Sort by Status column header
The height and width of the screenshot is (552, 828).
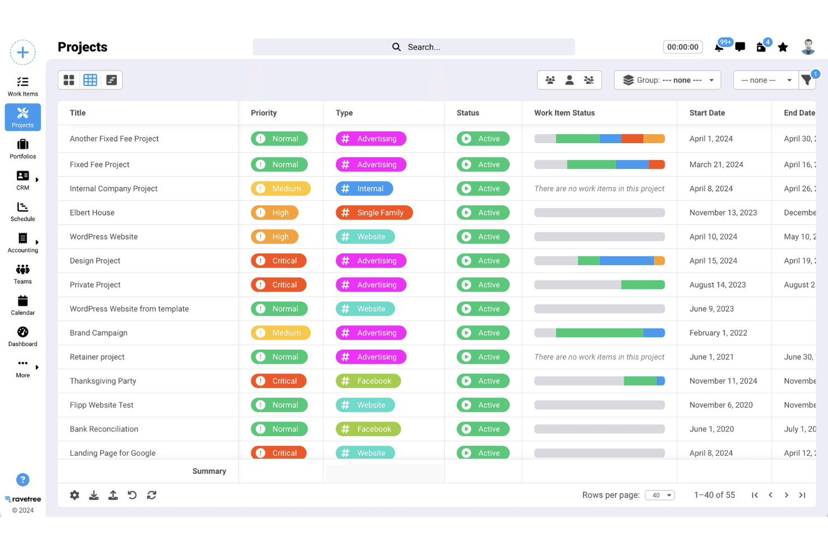pos(468,113)
